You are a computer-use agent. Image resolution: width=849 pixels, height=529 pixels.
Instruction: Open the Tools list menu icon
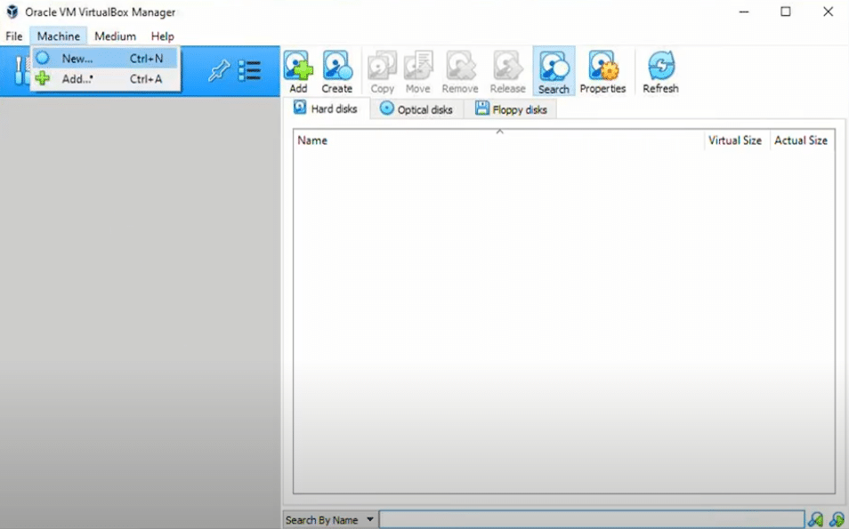click(249, 72)
